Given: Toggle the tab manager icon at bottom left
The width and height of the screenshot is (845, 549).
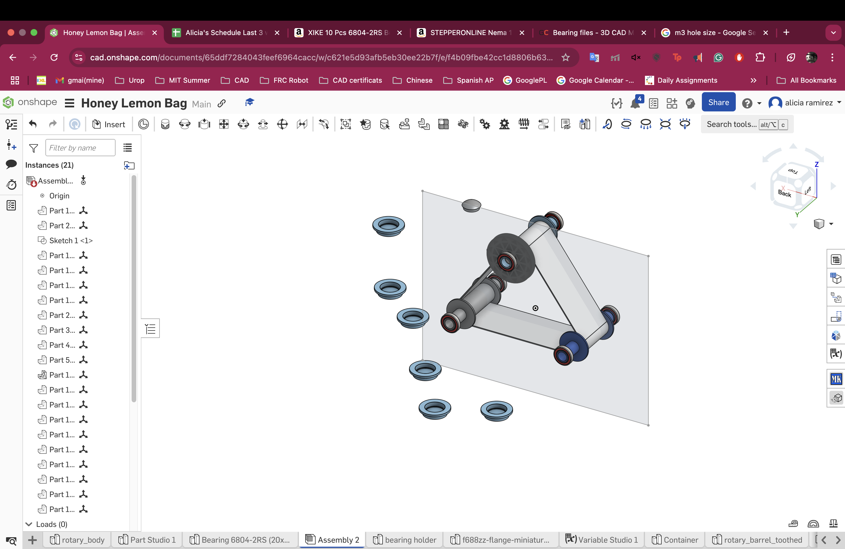Looking at the screenshot, I should coord(11,541).
